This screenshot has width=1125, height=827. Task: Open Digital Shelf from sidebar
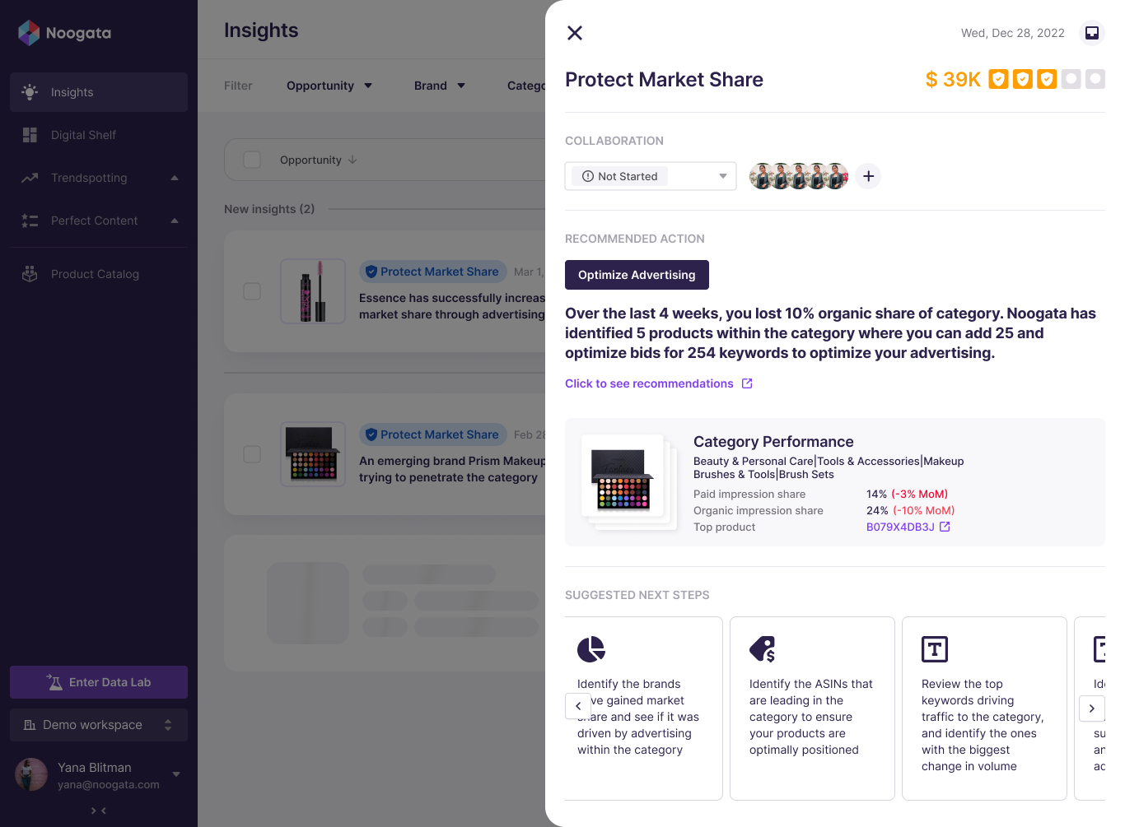83,135
